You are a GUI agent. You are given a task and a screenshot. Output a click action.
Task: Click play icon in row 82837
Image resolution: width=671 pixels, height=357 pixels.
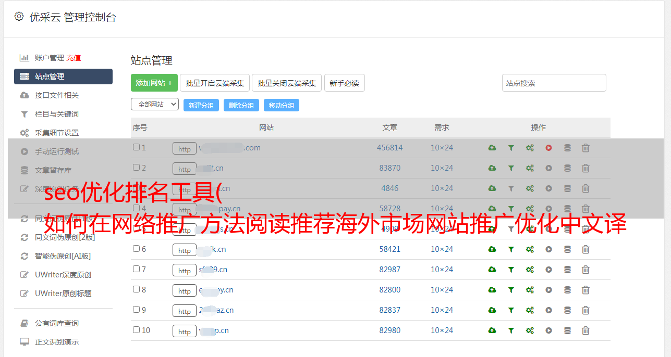(548, 310)
